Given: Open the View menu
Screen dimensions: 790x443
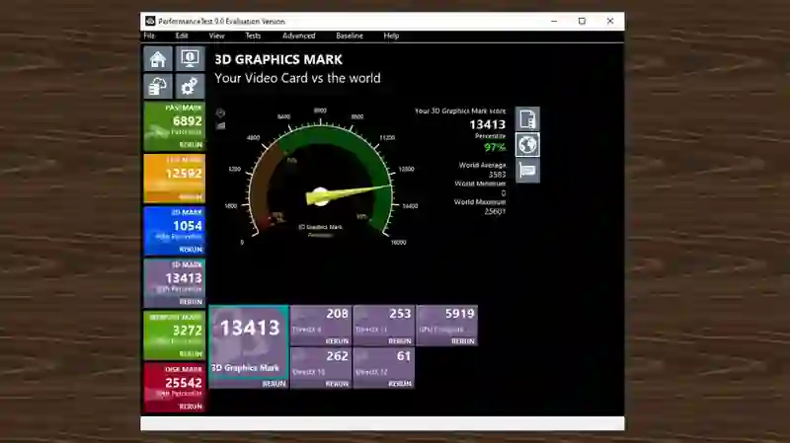Looking at the screenshot, I should pos(216,36).
